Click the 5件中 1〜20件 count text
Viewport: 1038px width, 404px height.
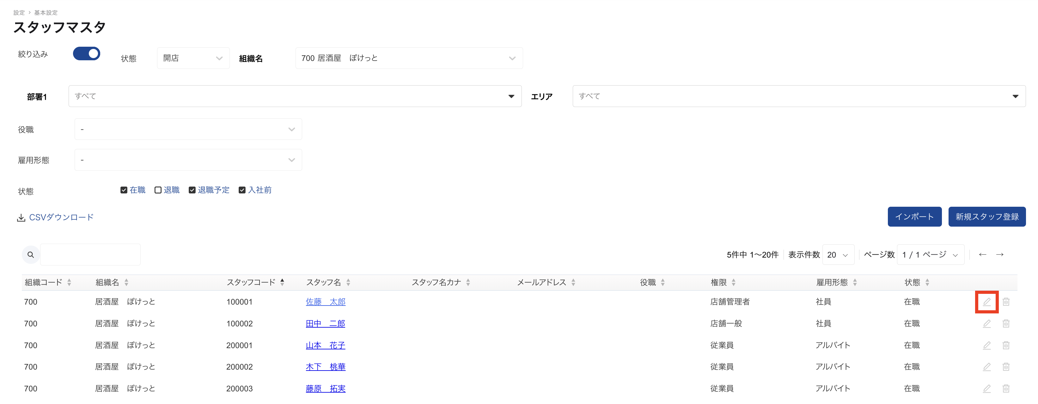click(x=753, y=255)
